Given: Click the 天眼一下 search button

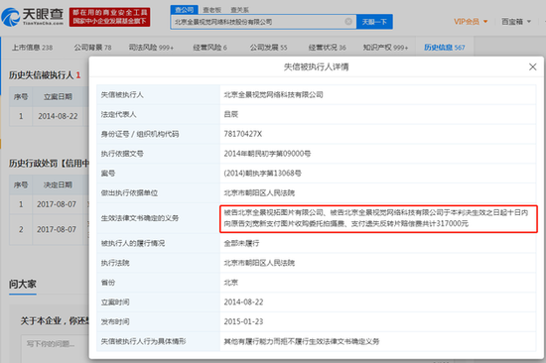Looking at the screenshot, I should click(x=374, y=22).
